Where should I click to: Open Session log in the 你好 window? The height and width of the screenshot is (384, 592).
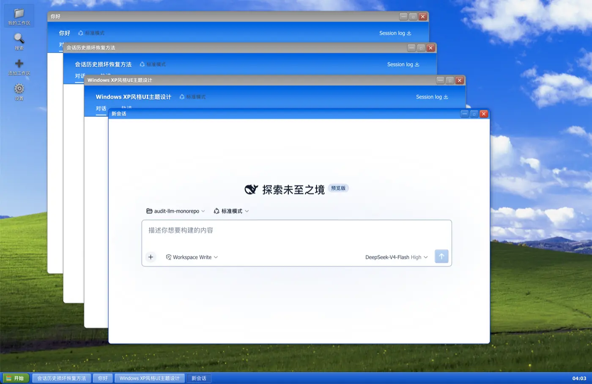(395, 33)
